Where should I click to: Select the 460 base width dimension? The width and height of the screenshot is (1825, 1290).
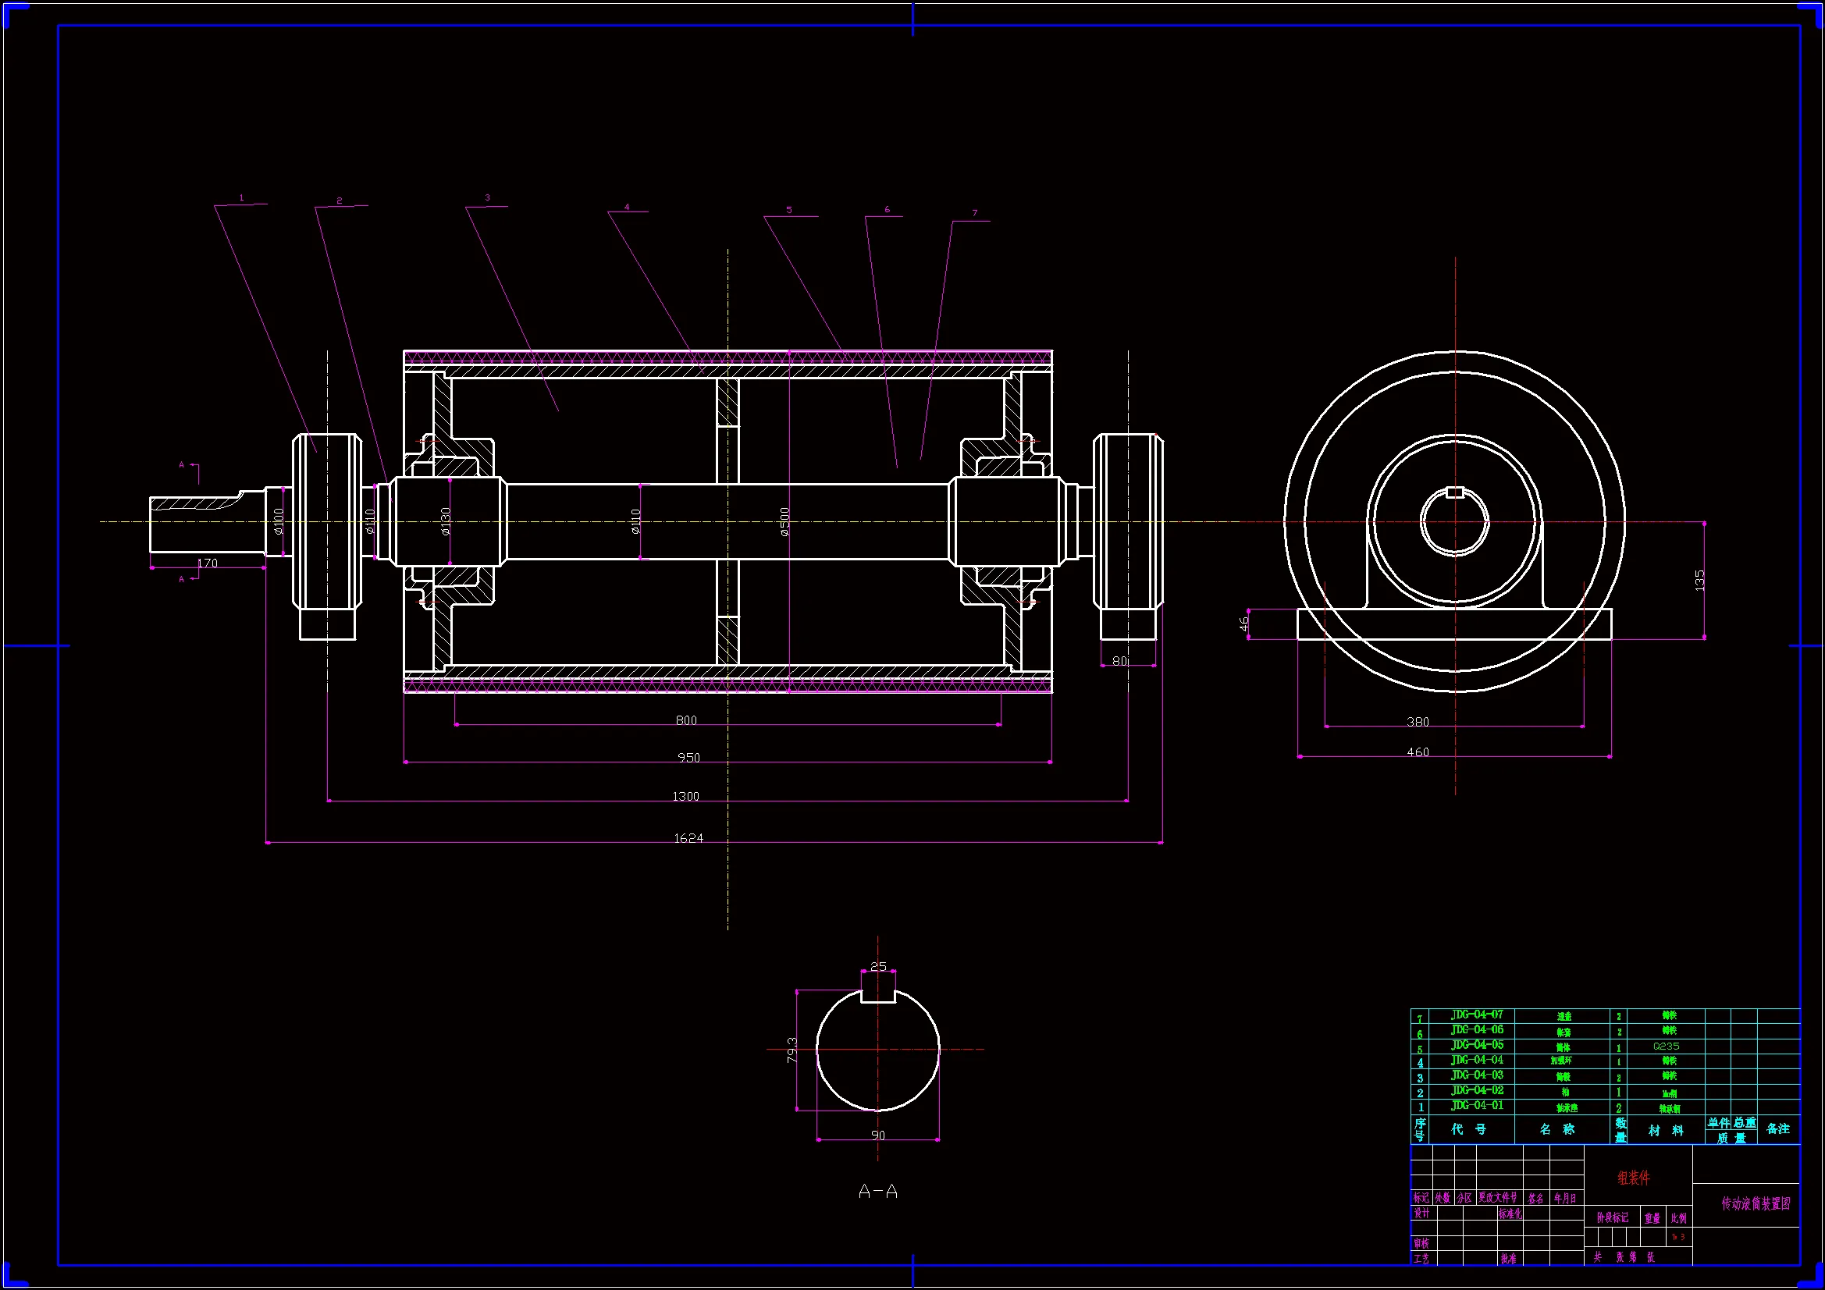coord(1418,752)
